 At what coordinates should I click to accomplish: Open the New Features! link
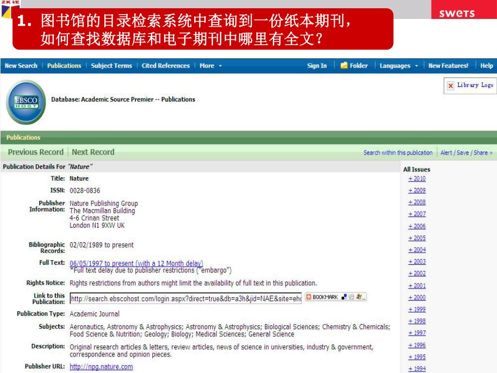pyautogui.click(x=448, y=66)
